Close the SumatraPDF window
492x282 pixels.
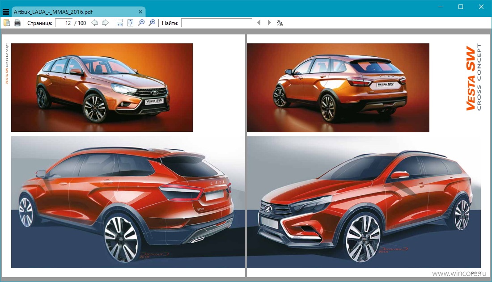[481, 7]
